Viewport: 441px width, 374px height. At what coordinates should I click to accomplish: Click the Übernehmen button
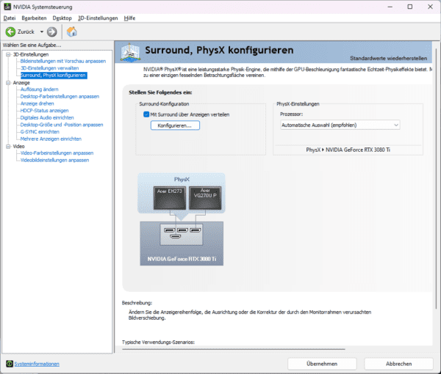coord(322,364)
